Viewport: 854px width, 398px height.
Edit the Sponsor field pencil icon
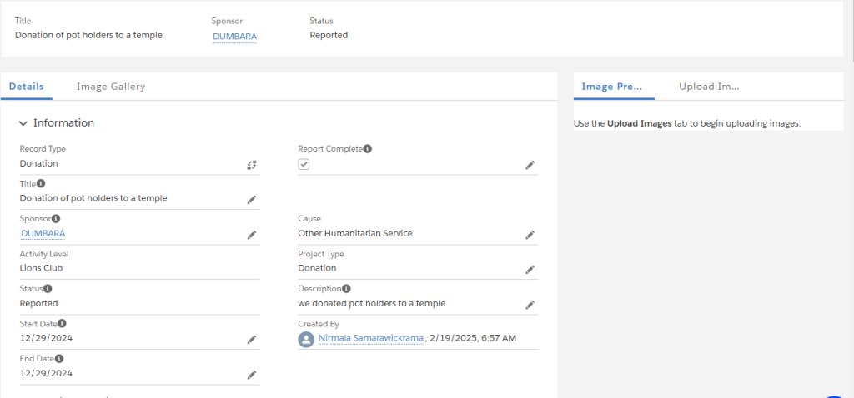click(252, 235)
